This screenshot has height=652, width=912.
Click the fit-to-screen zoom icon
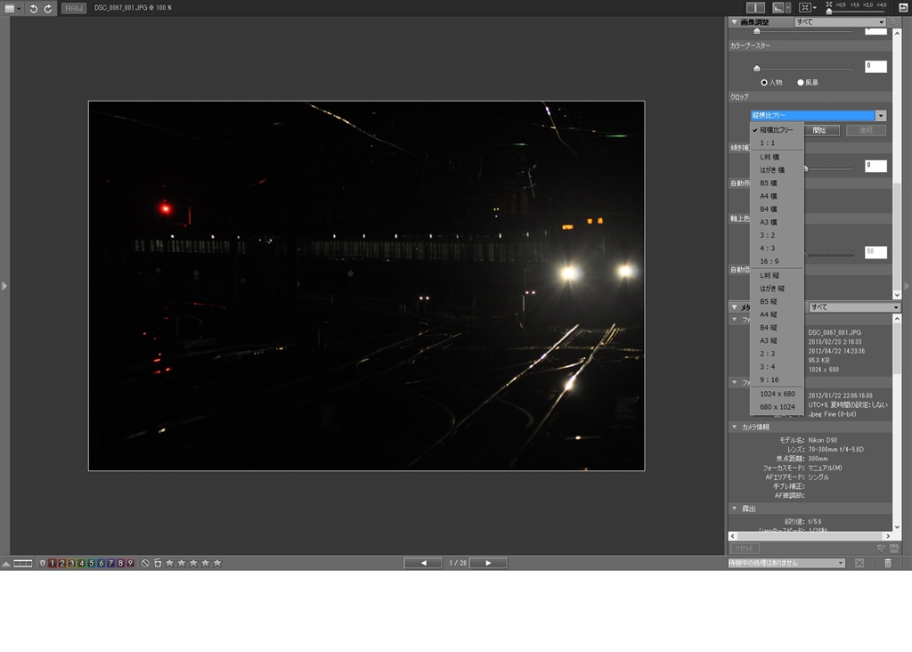(x=805, y=7)
